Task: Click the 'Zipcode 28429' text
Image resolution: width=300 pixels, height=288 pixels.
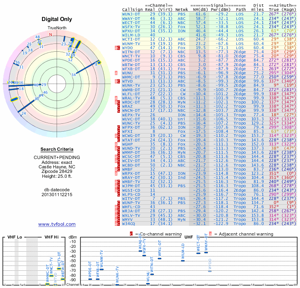Action: pos(57,171)
